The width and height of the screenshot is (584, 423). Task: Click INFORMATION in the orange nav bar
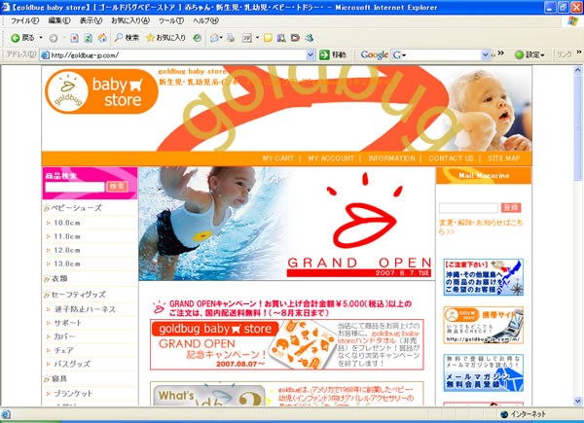(x=391, y=159)
